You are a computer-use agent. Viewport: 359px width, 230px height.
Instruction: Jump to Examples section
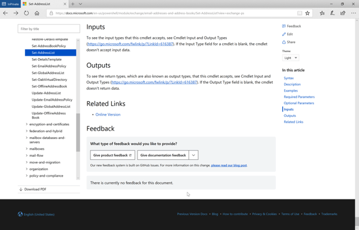pos(291,90)
